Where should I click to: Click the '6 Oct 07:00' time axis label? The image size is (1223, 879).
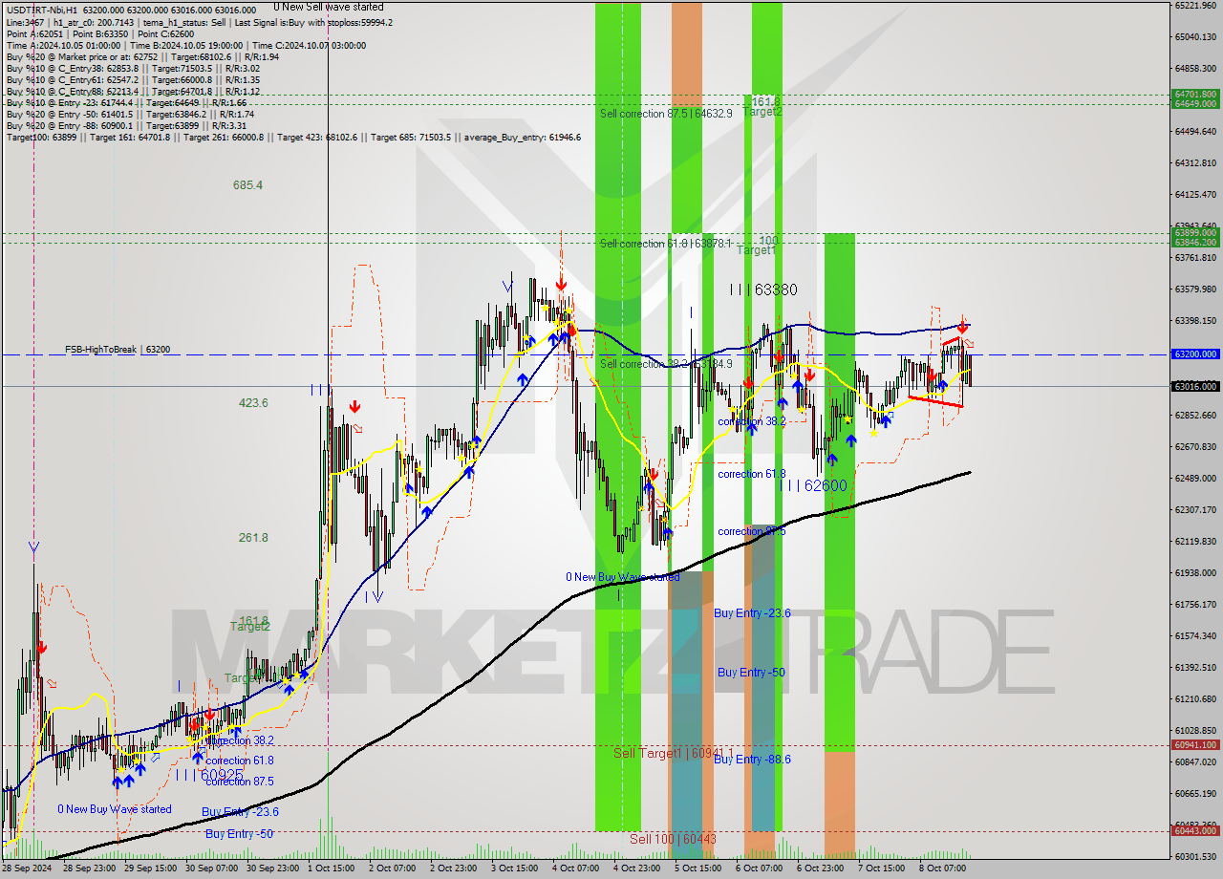tap(759, 868)
